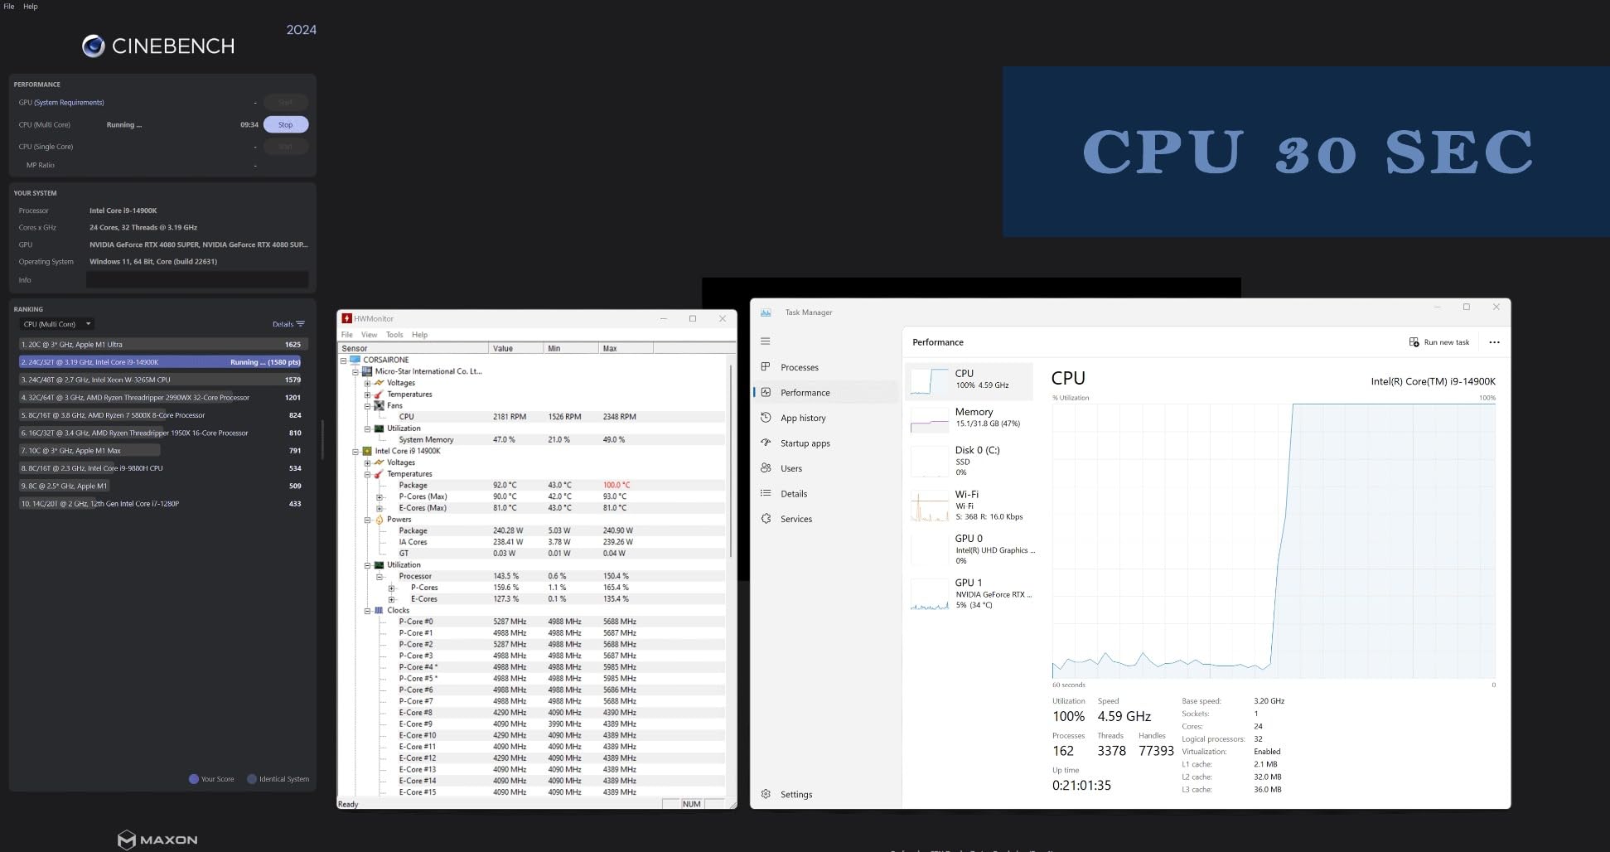Click the Clocks icon in HWMonitor tree
Viewport: 1610px width, 852px height.
click(x=379, y=610)
